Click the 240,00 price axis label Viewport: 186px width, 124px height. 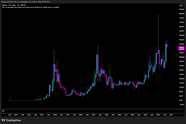coord(182,74)
